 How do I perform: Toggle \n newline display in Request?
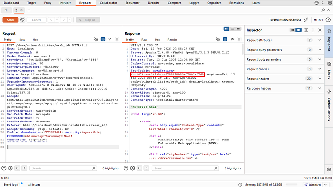pyautogui.click(x=110, y=39)
